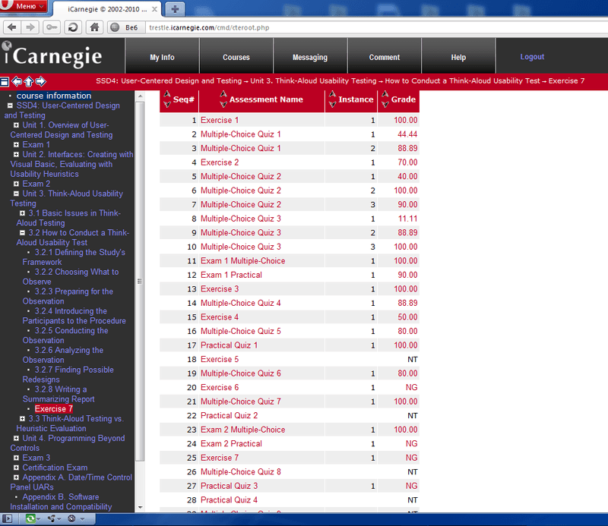The height and width of the screenshot is (526, 608).
Task: Open the Web site info badge
Action: [x=125, y=27]
